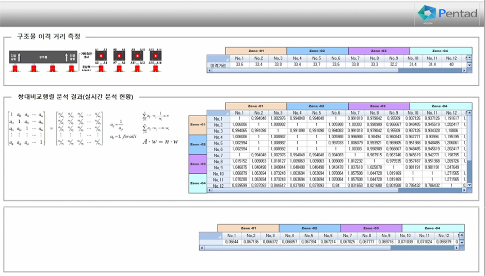Image resolution: width=485 pixels, height=276 pixels.
Task: Click the Pentad logo
Action: 447,13
